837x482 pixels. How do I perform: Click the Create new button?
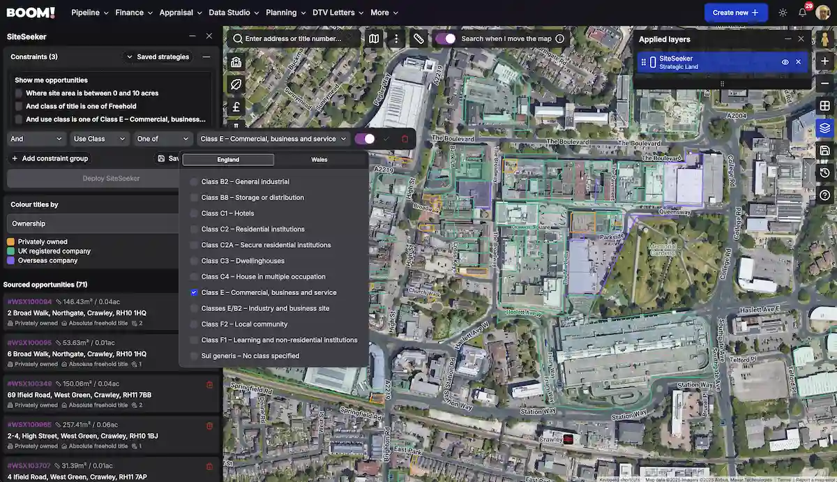(735, 13)
